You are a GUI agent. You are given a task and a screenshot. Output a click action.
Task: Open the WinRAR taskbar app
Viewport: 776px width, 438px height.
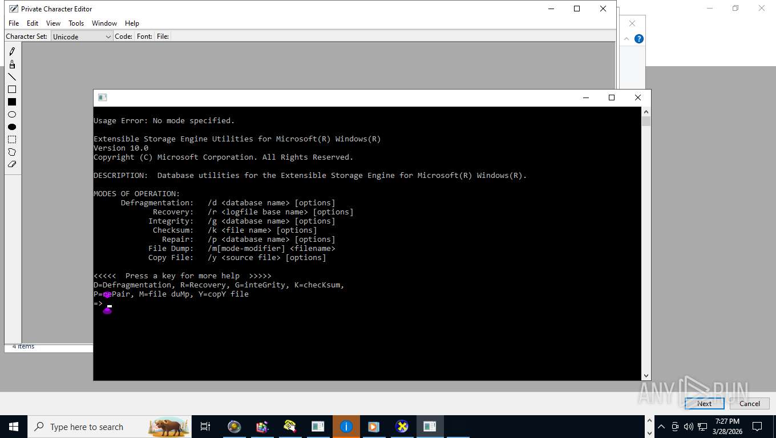tap(262, 427)
